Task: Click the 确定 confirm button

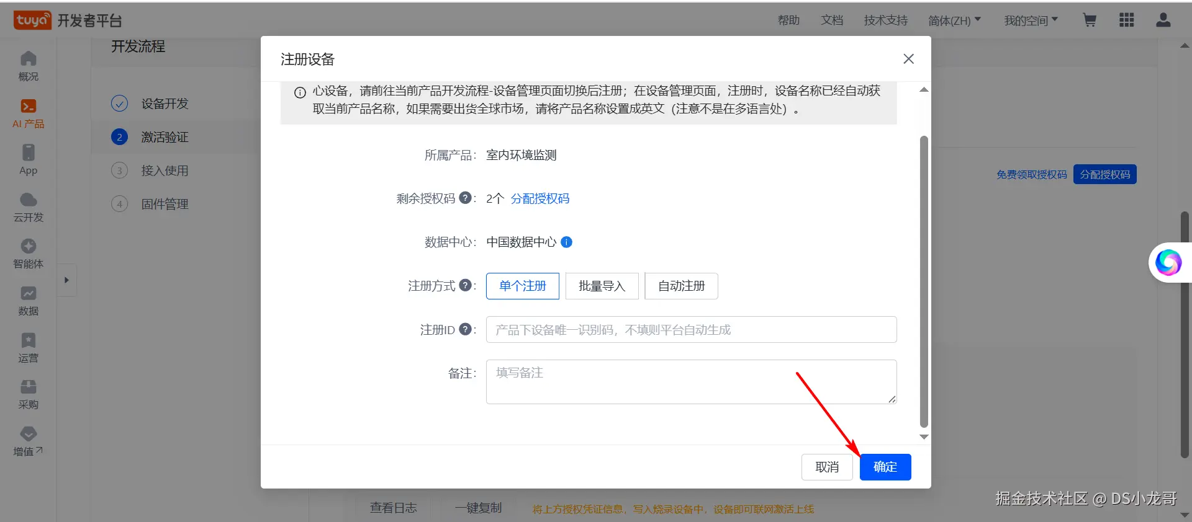Action: (x=885, y=467)
